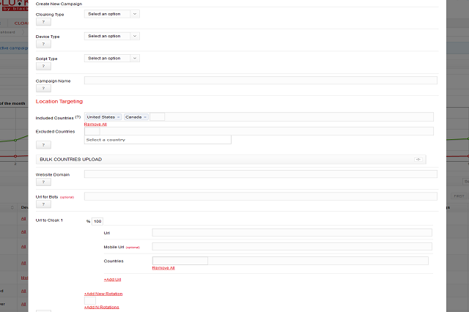Expand the Bulk Countries Upload section
Image resolution: width=469 pixels, height=312 pixels.
[x=418, y=159]
